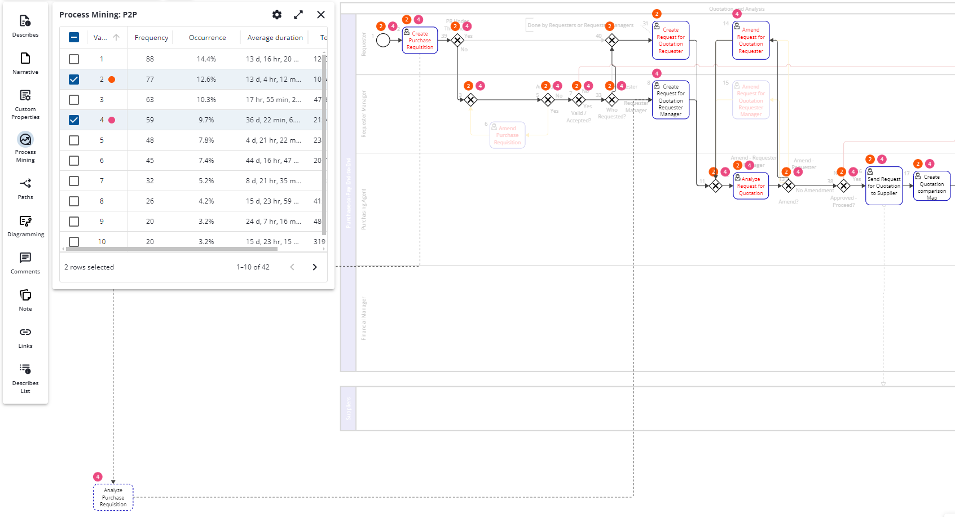Check the variant 1 row checkbox
This screenshot has height=517, width=955.
coord(74,59)
